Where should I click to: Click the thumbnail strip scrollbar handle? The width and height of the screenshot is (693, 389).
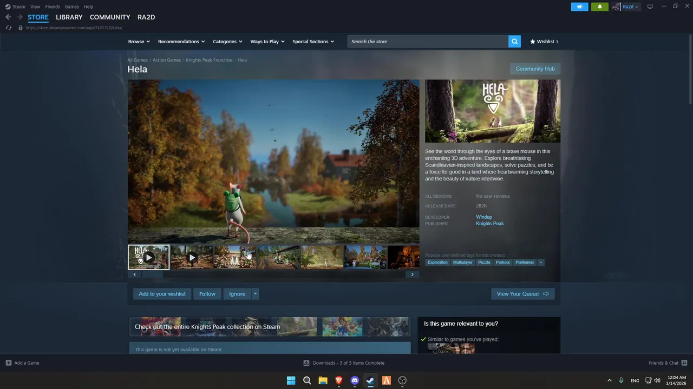coord(153,274)
